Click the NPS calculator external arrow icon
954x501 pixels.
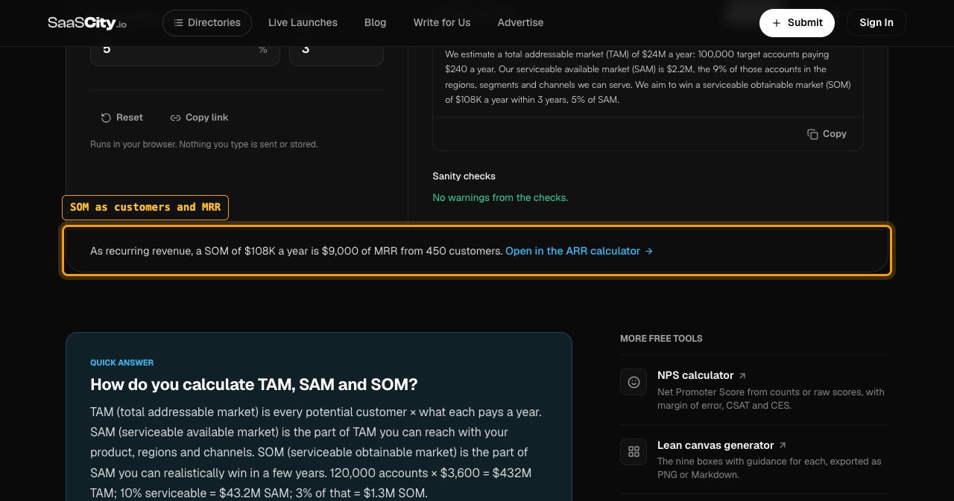(742, 376)
